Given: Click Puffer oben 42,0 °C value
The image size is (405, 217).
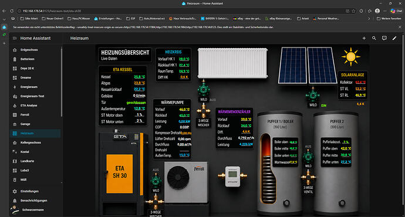Looking at the screenshot, I should tap(346, 148).
